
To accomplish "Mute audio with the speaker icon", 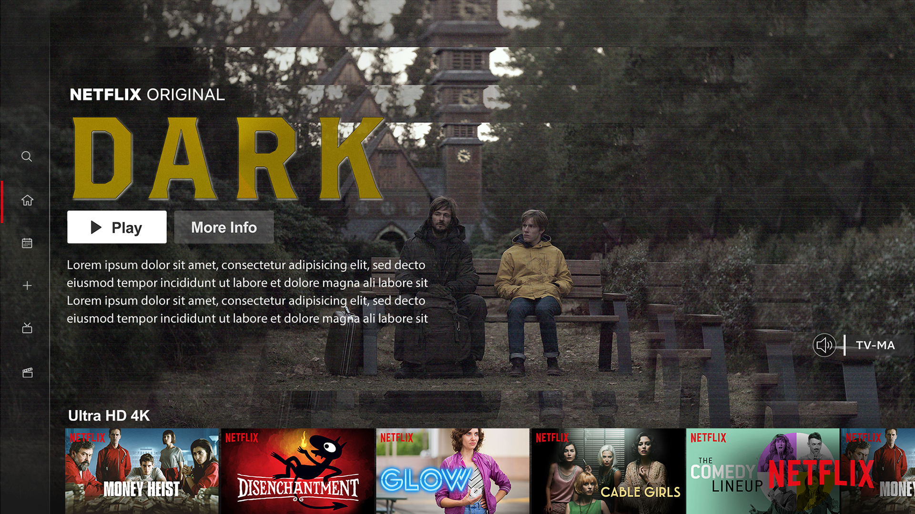I will click(x=824, y=345).
